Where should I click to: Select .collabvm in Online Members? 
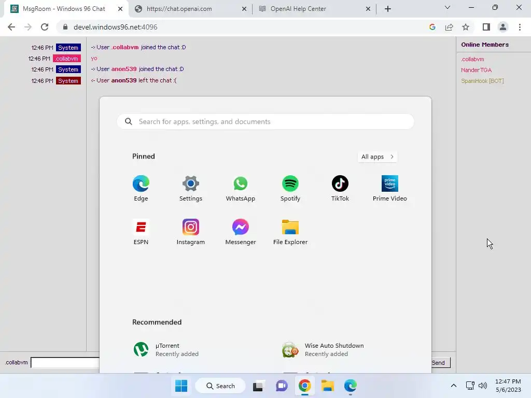click(472, 59)
